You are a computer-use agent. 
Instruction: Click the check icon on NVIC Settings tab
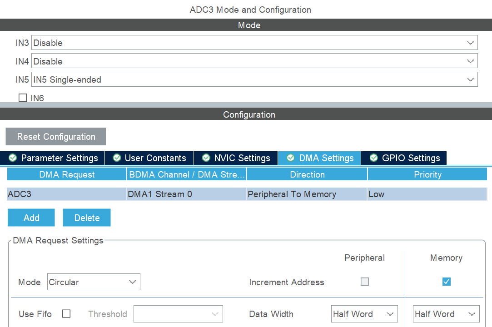point(205,158)
